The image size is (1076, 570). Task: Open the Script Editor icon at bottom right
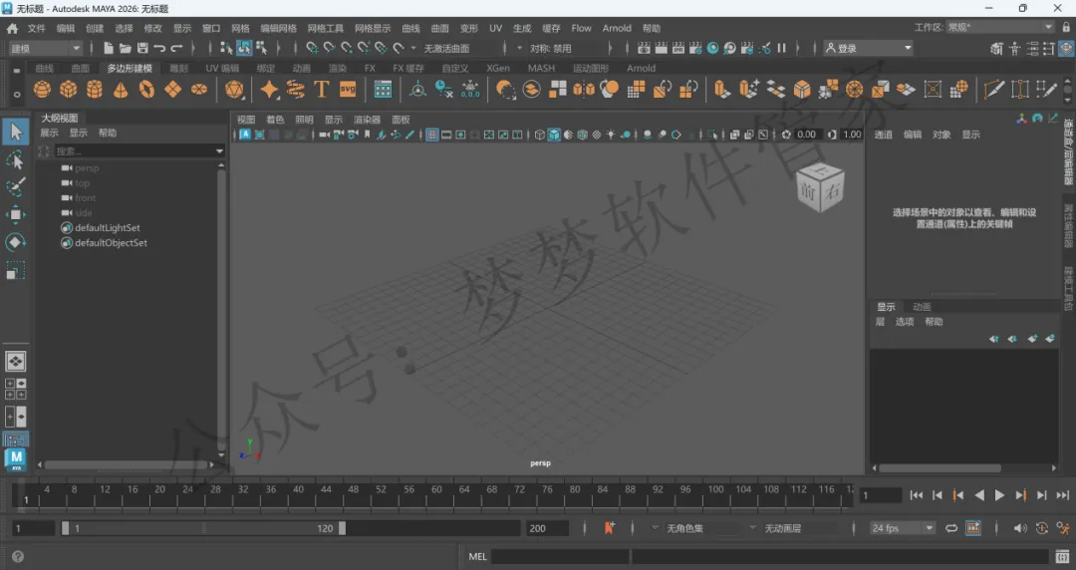(1062, 556)
